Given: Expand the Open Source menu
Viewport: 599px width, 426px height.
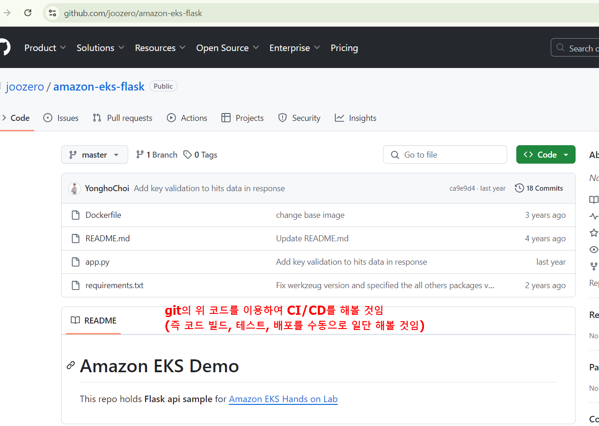Looking at the screenshot, I should coord(227,48).
